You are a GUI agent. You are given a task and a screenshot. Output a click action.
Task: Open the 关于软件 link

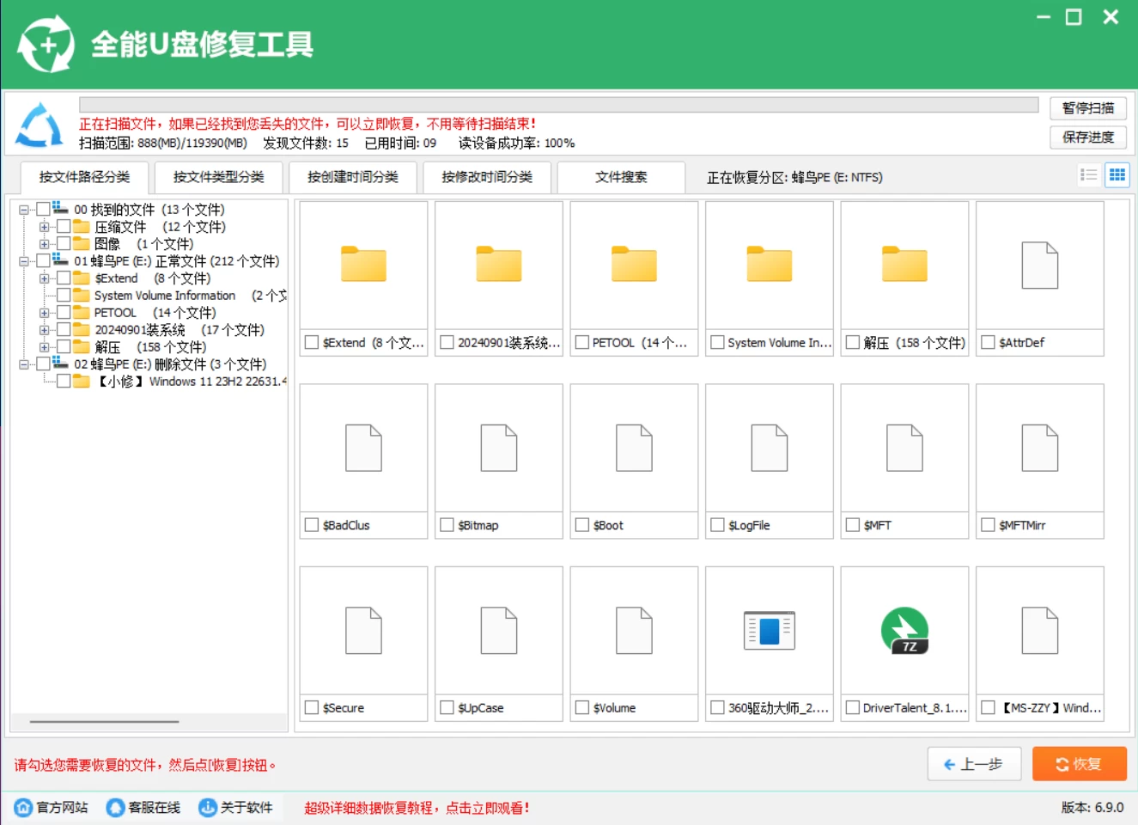pyautogui.click(x=235, y=808)
